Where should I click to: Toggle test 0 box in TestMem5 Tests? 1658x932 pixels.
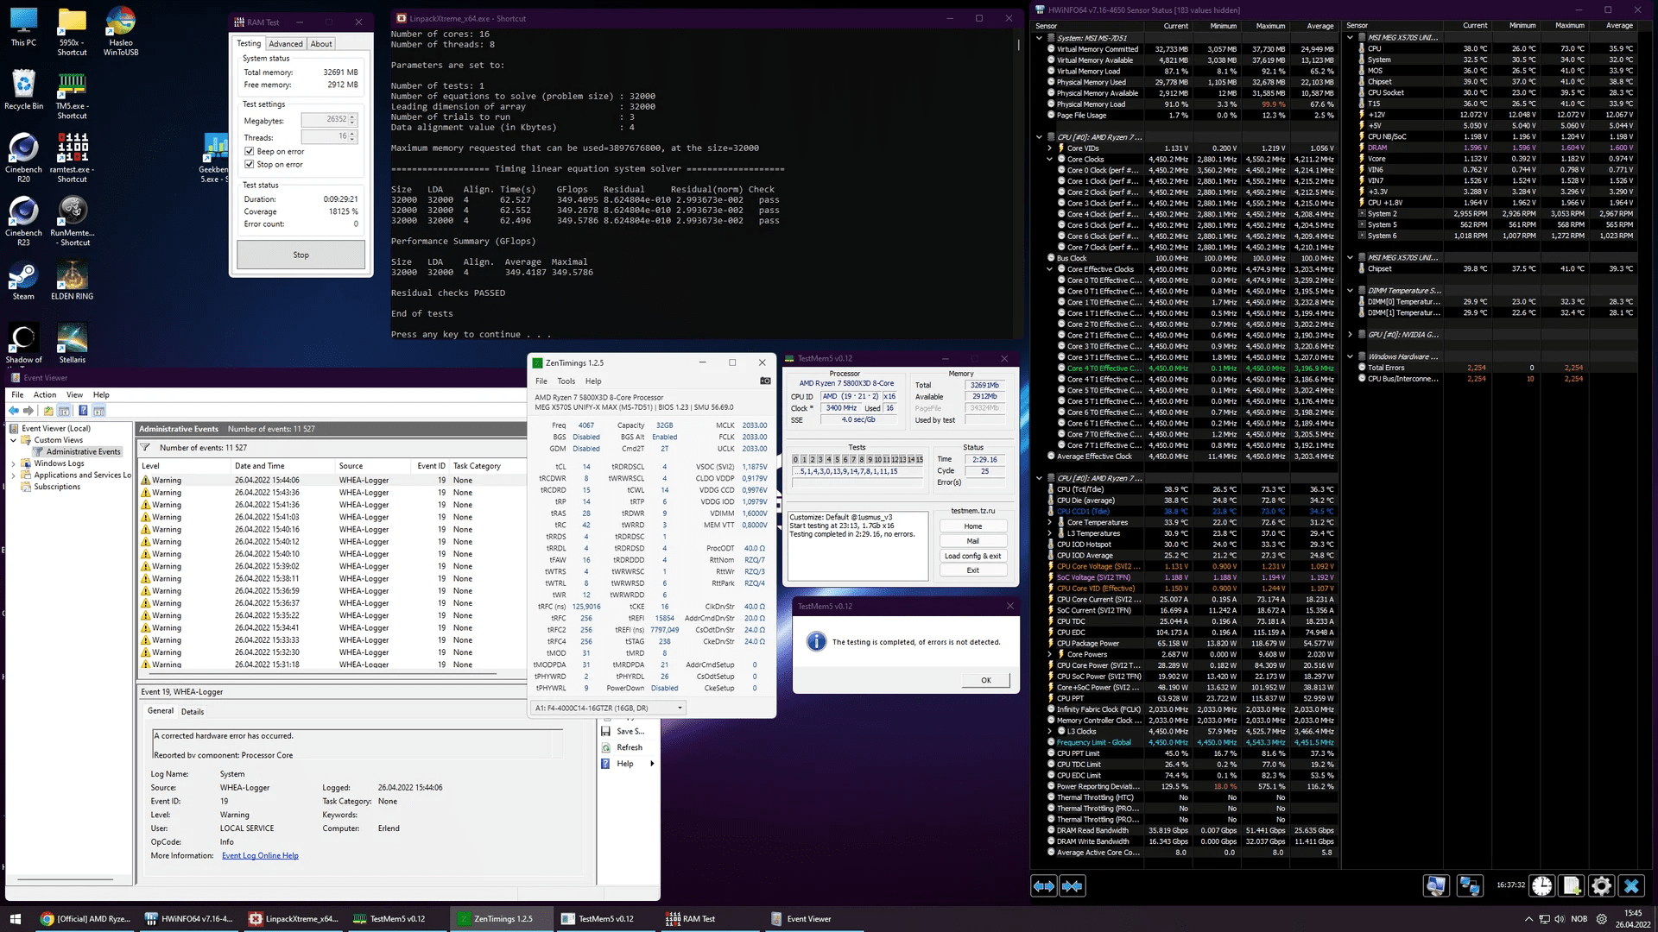pyautogui.click(x=796, y=460)
